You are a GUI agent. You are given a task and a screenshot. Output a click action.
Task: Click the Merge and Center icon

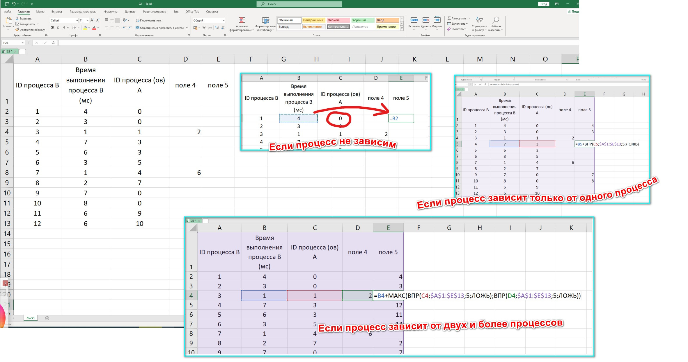(x=137, y=28)
